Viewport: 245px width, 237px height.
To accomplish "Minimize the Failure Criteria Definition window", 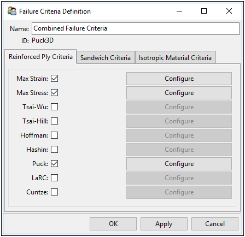I will point(179,11).
